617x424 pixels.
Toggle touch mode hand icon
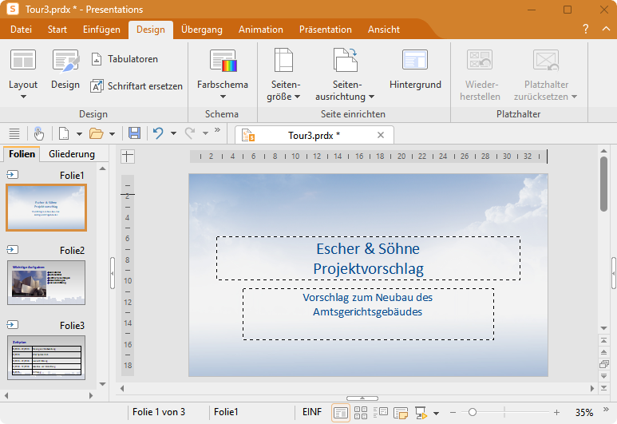click(x=38, y=133)
